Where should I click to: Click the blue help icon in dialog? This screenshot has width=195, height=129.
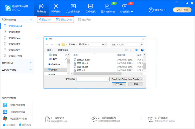(x=142, y=50)
